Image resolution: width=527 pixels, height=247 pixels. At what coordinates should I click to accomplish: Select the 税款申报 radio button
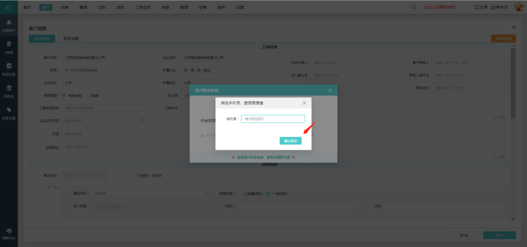(64, 96)
